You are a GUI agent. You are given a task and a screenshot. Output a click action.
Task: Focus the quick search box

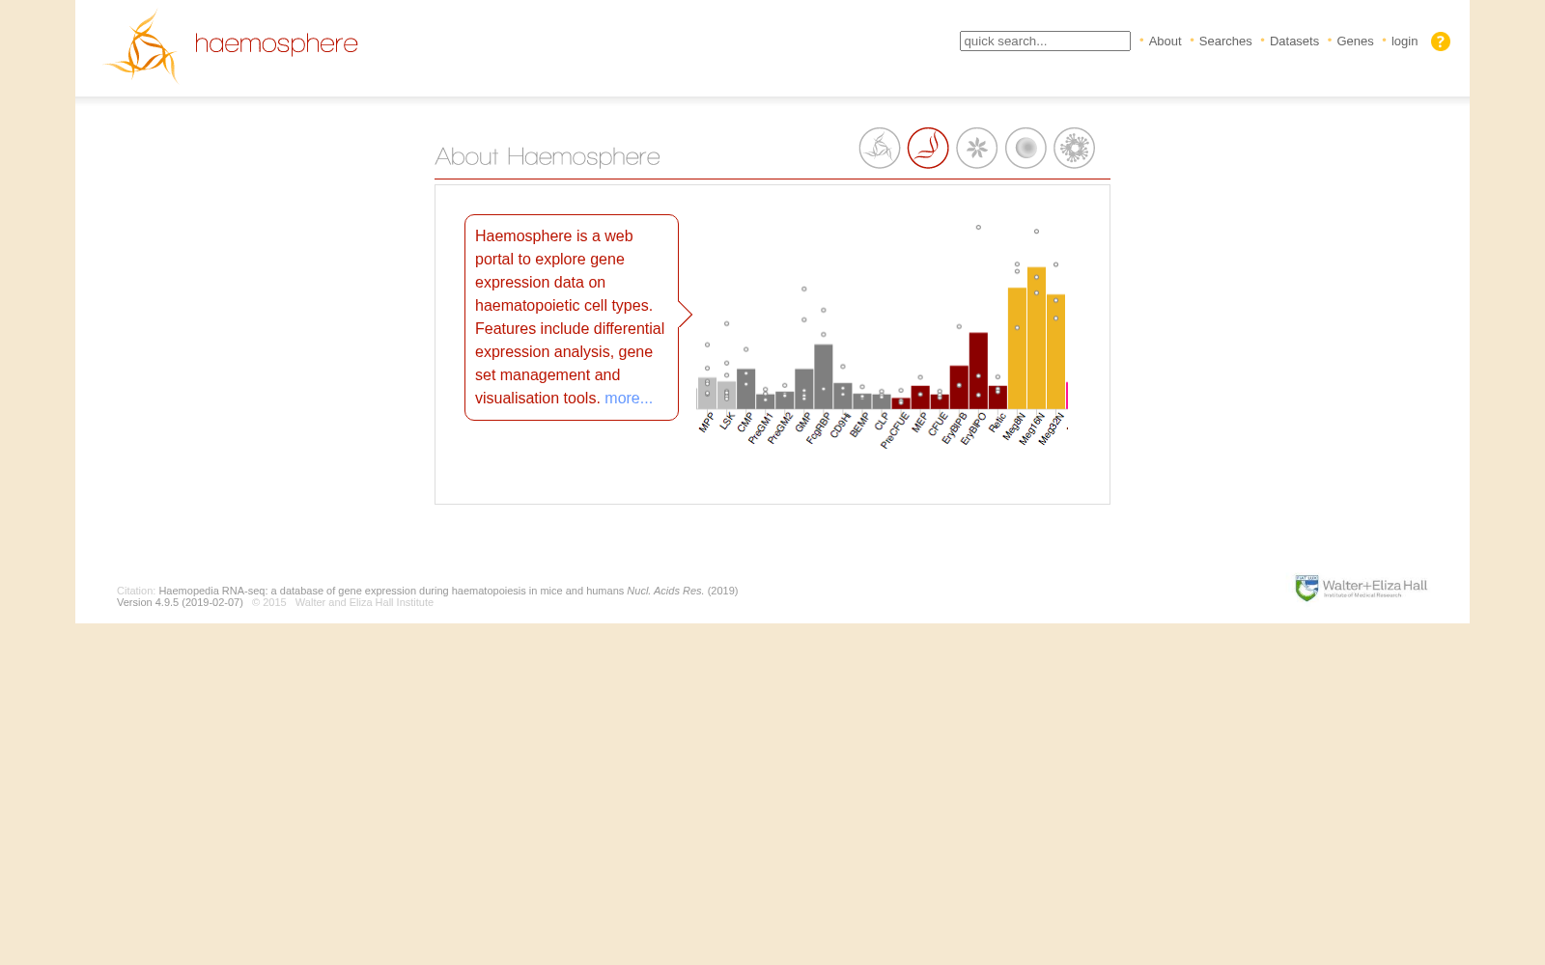pos(1045,41)
